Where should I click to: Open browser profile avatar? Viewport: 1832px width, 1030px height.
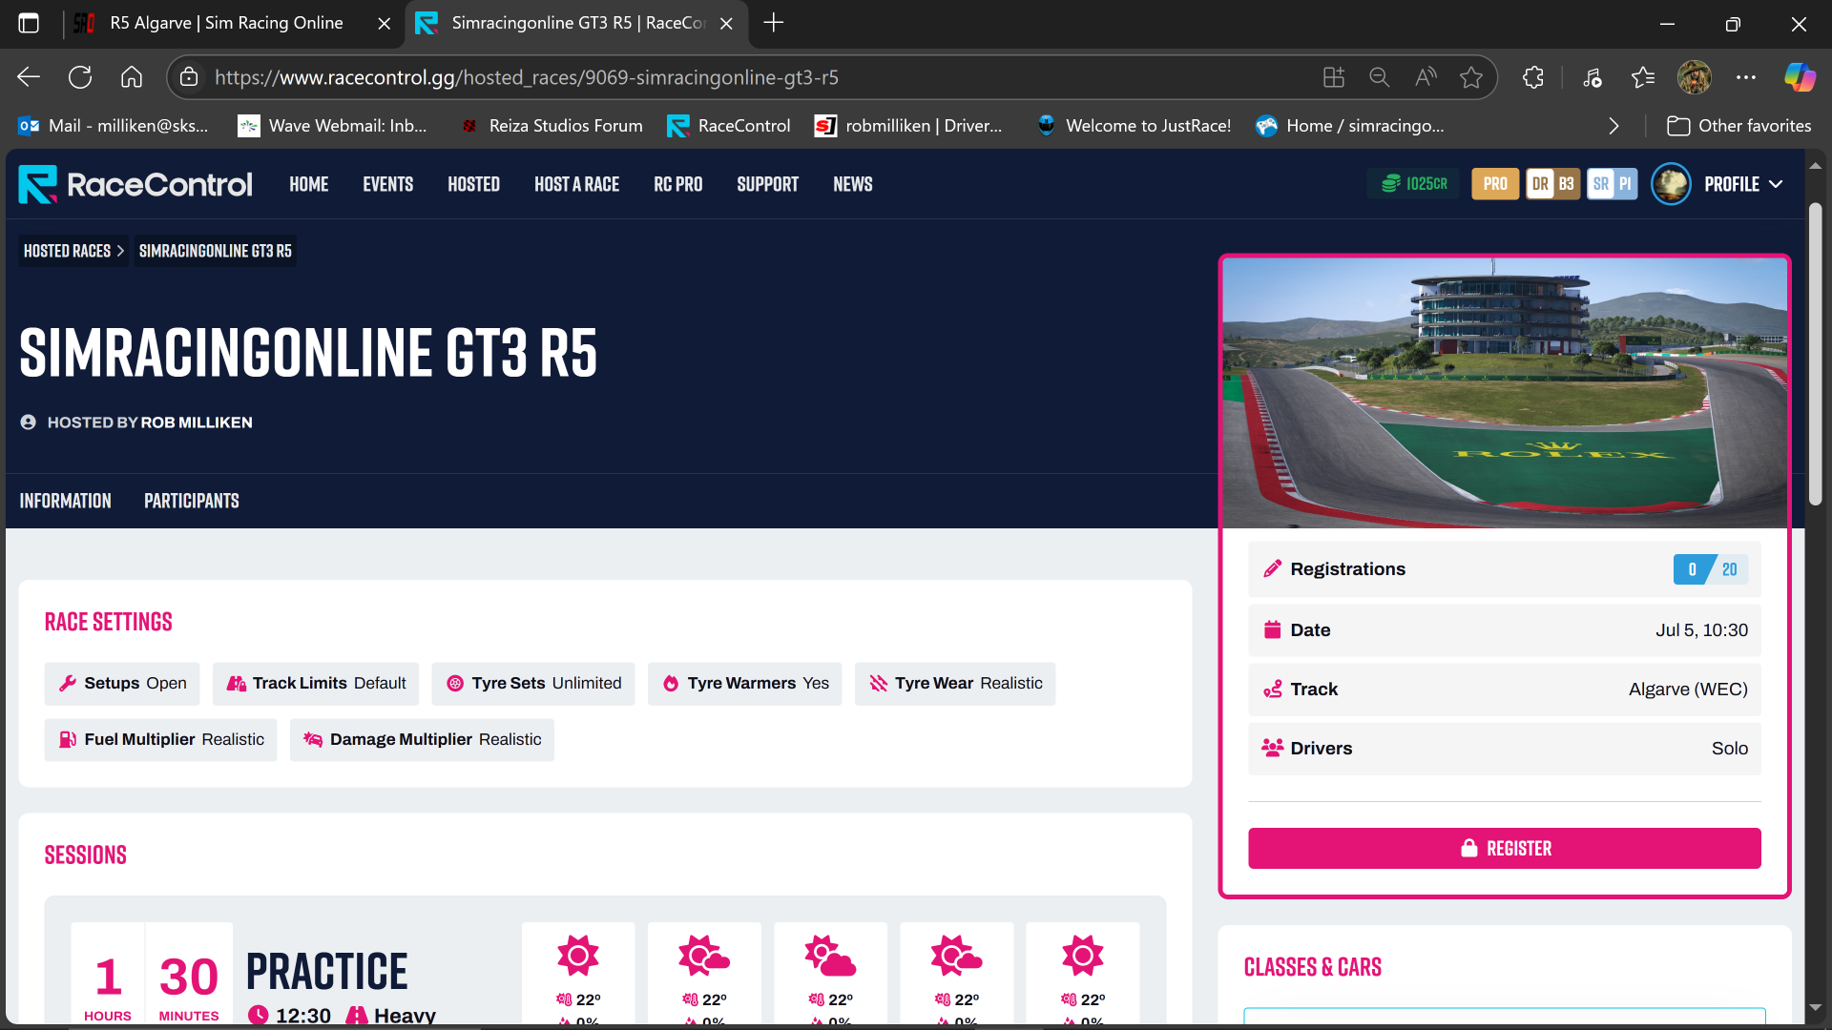tap(1695, 77)
